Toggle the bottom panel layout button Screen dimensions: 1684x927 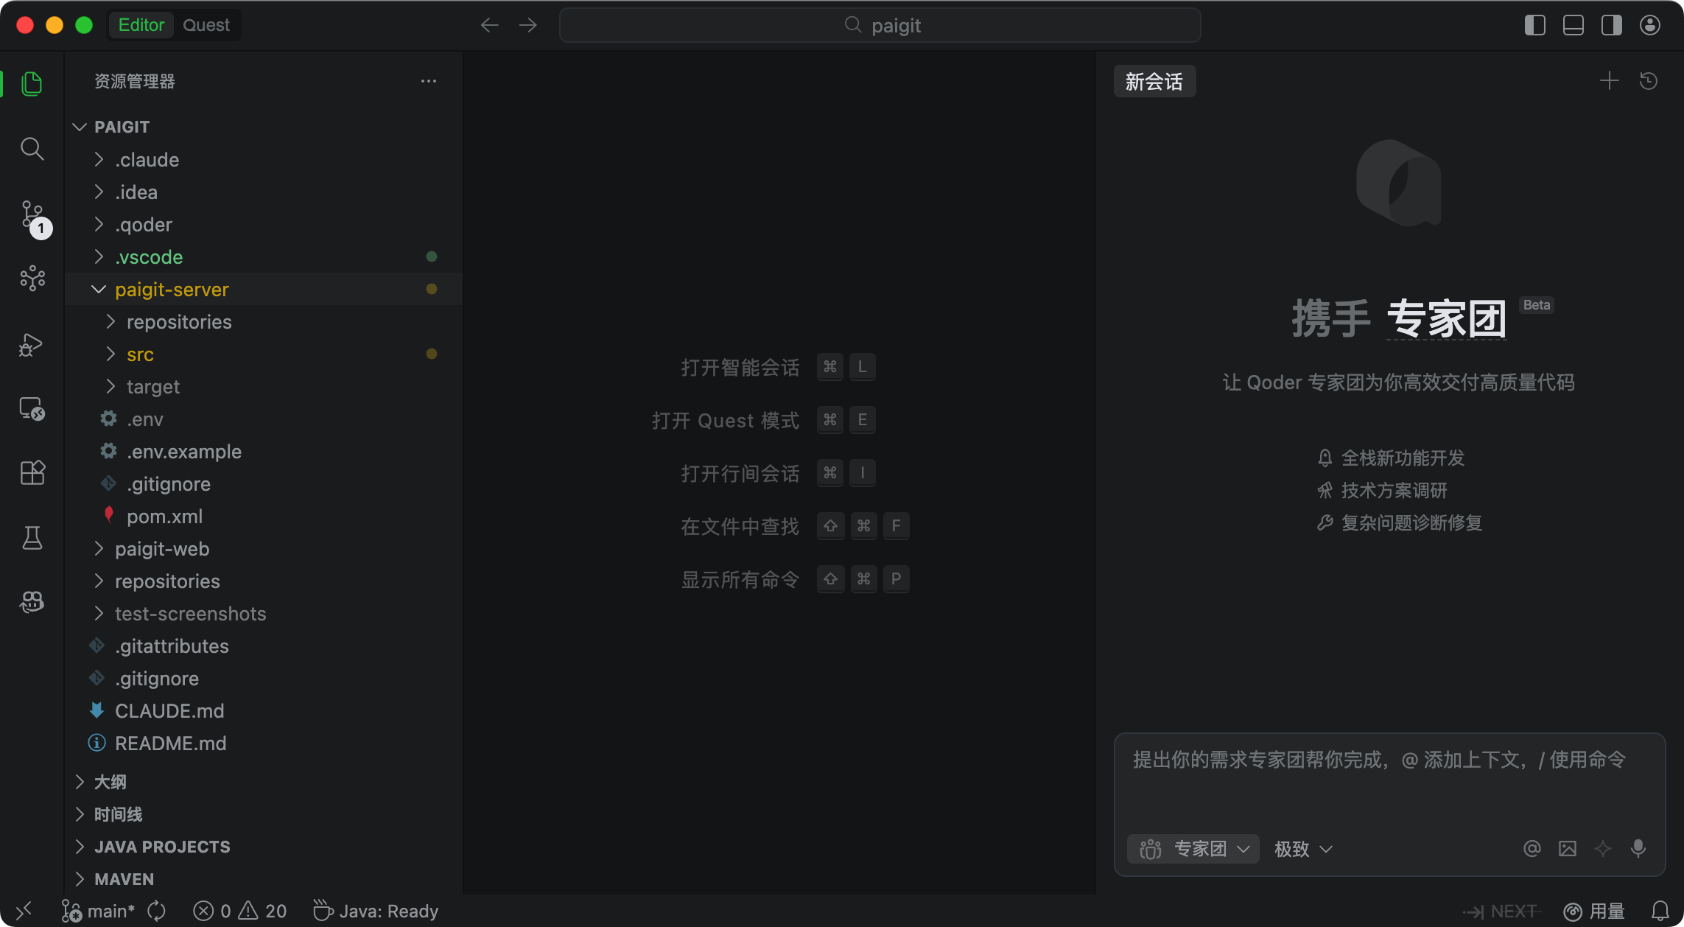tap(1574, 26)
